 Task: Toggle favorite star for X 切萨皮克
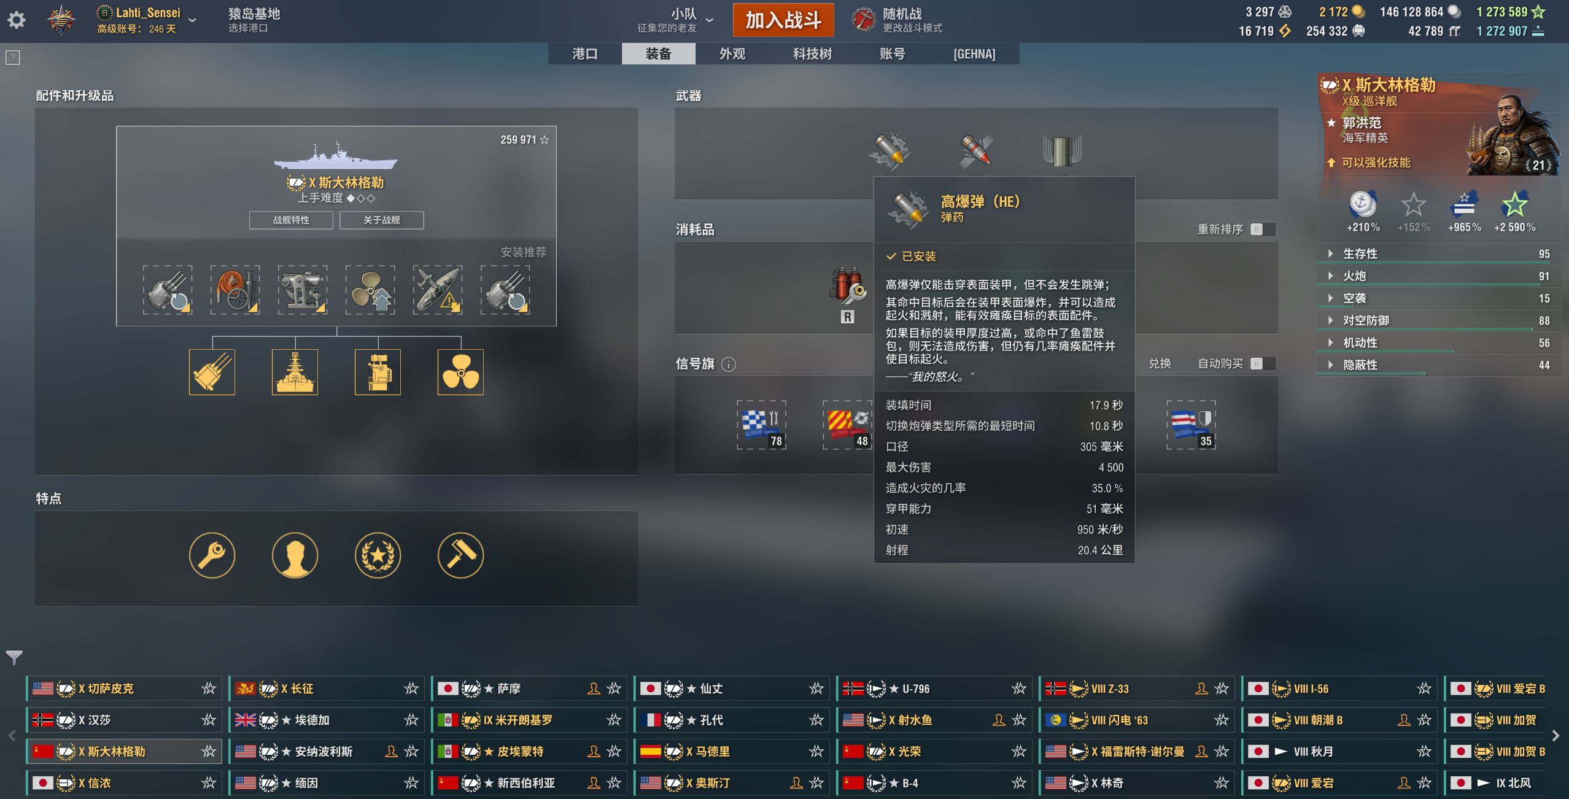click(209, 689)
